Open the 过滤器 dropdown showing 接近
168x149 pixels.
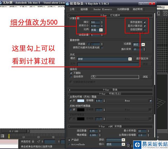[143, 44]
